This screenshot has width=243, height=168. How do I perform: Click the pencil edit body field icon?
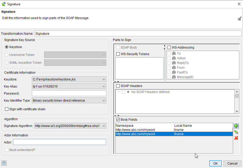[236, 132]
